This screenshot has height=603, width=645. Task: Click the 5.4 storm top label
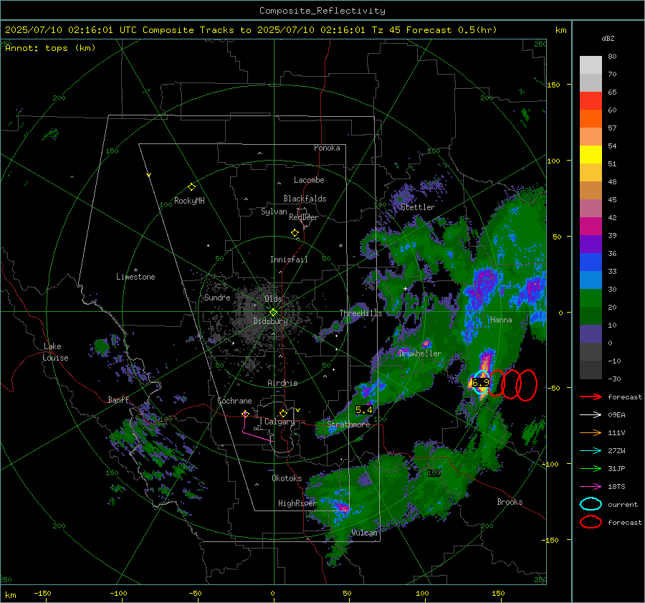363,410
